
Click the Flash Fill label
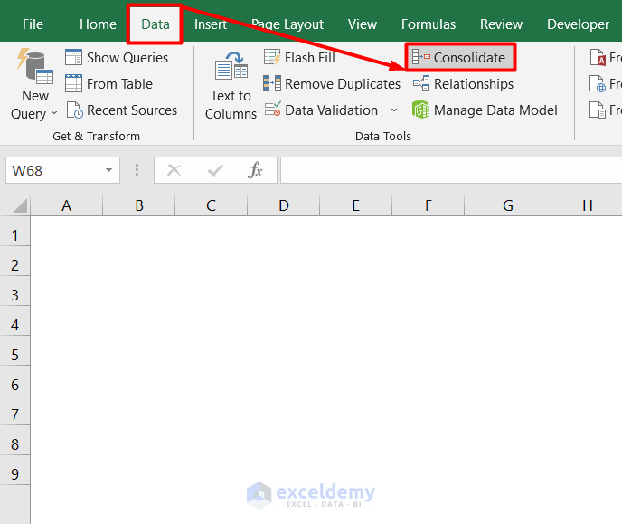(x=310, y=58)
